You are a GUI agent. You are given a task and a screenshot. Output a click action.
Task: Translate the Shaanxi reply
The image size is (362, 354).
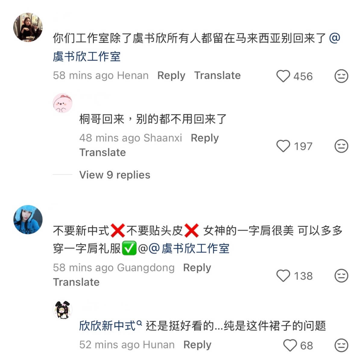[x=102, y=153]
